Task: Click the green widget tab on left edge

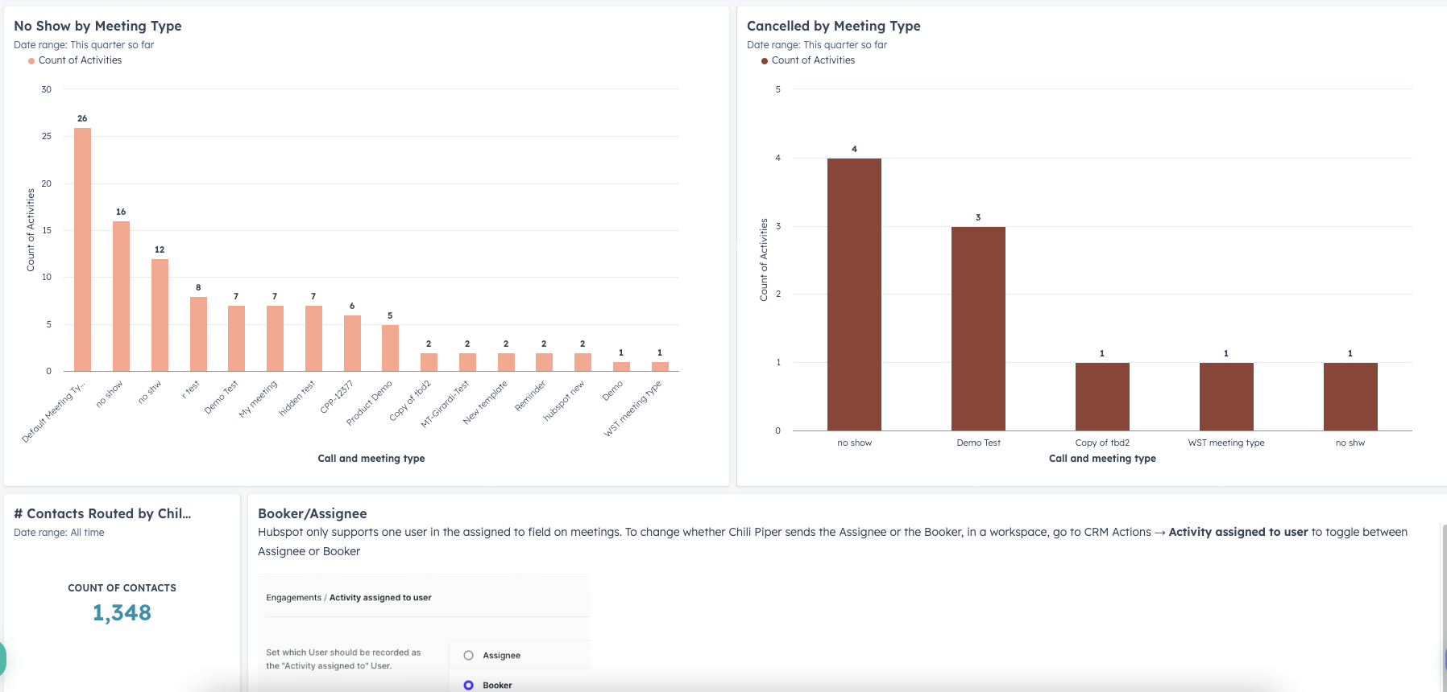Action: (x=2, y=658)
